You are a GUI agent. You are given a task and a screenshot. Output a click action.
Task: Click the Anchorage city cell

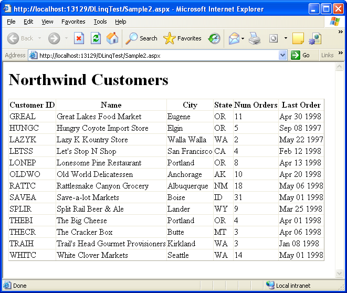190,174
